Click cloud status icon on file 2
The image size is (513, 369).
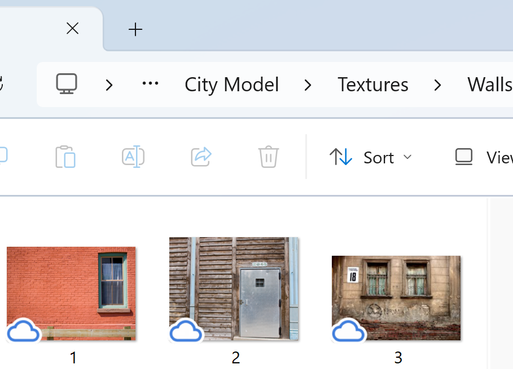click(186, 331)
